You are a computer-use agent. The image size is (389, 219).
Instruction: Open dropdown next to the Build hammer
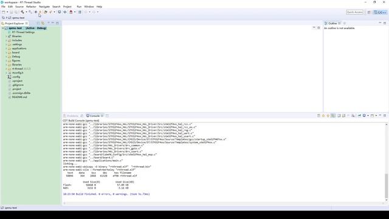pyautogui.click(x=26, y=12)
